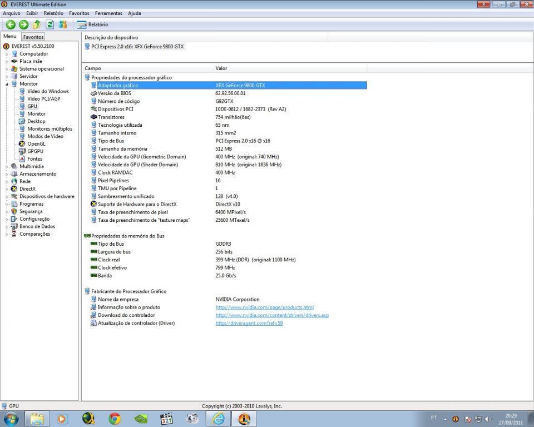Select GPGPU in the sidebar tree
Viewport: 534px width, 427px height.
point(35,151)
